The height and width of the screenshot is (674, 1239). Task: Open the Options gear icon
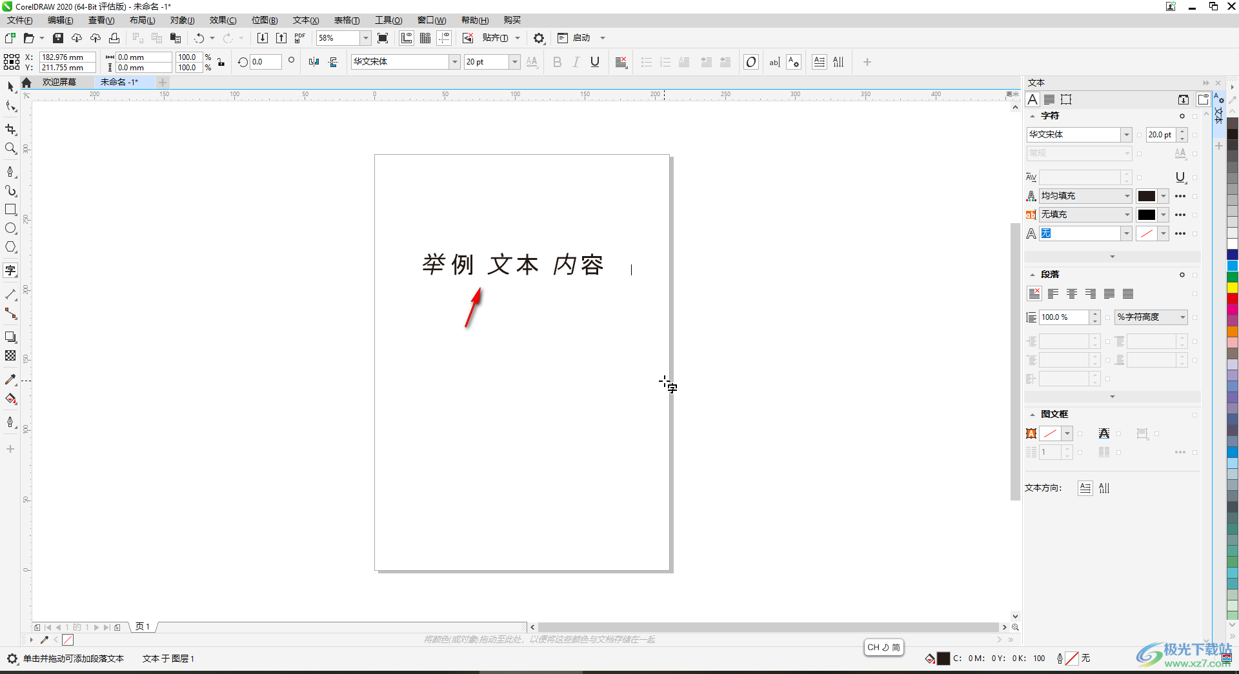[x=539, y=38]
